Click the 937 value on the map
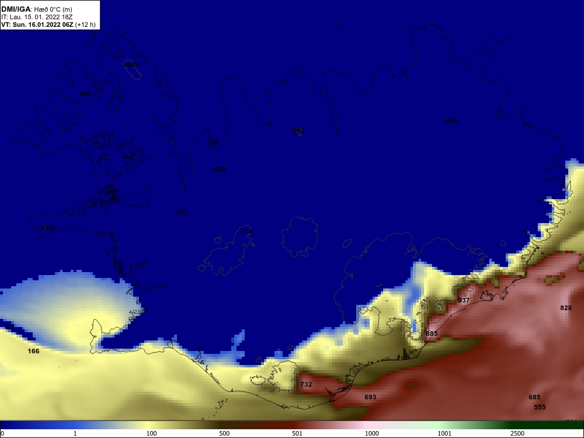The width and height of the screenshot is (584, 438). (x=464, y=300)
